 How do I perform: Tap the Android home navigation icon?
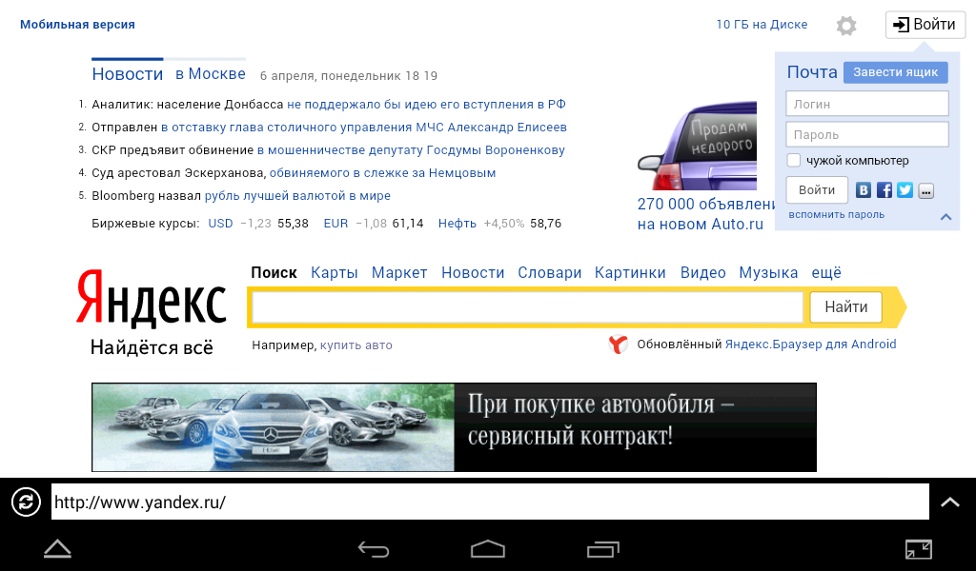488,549
